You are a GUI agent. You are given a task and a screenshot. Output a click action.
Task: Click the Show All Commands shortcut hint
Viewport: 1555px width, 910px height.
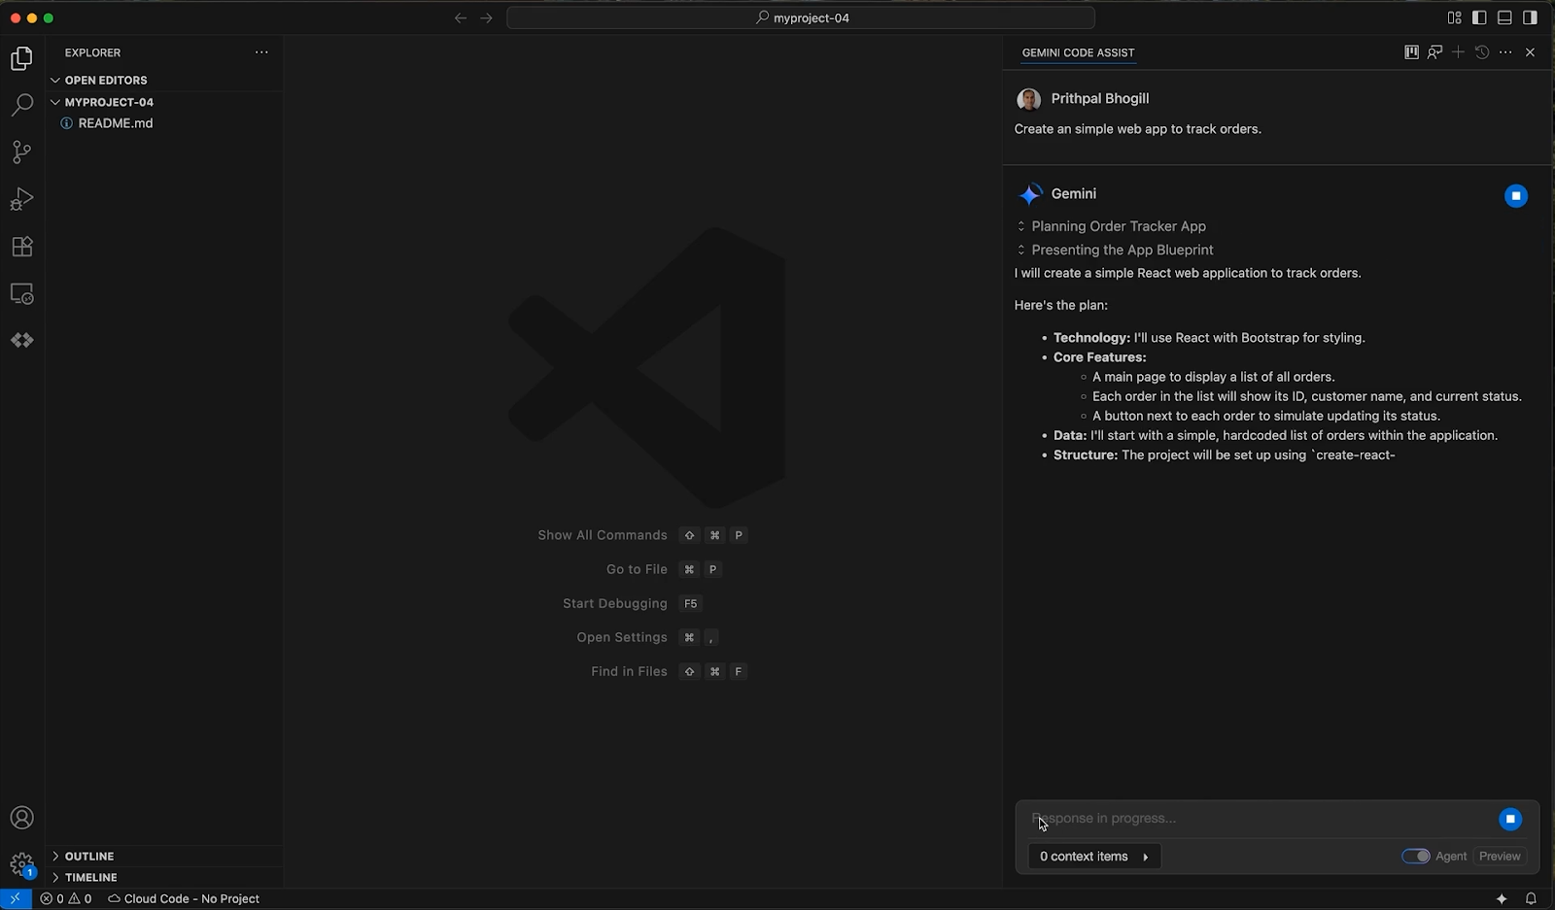(642, 535)
